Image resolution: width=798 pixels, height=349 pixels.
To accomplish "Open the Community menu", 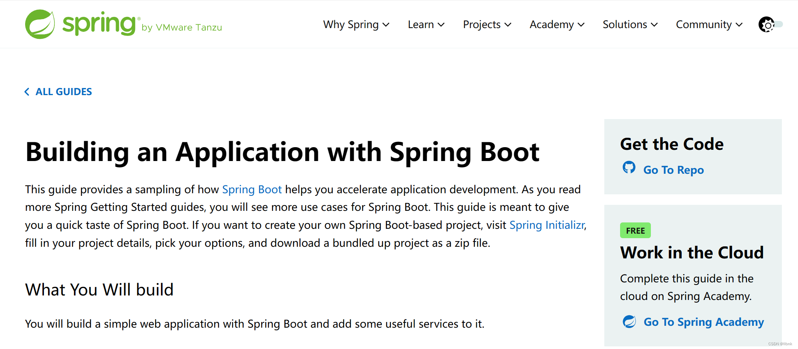I will pos(709,24).
